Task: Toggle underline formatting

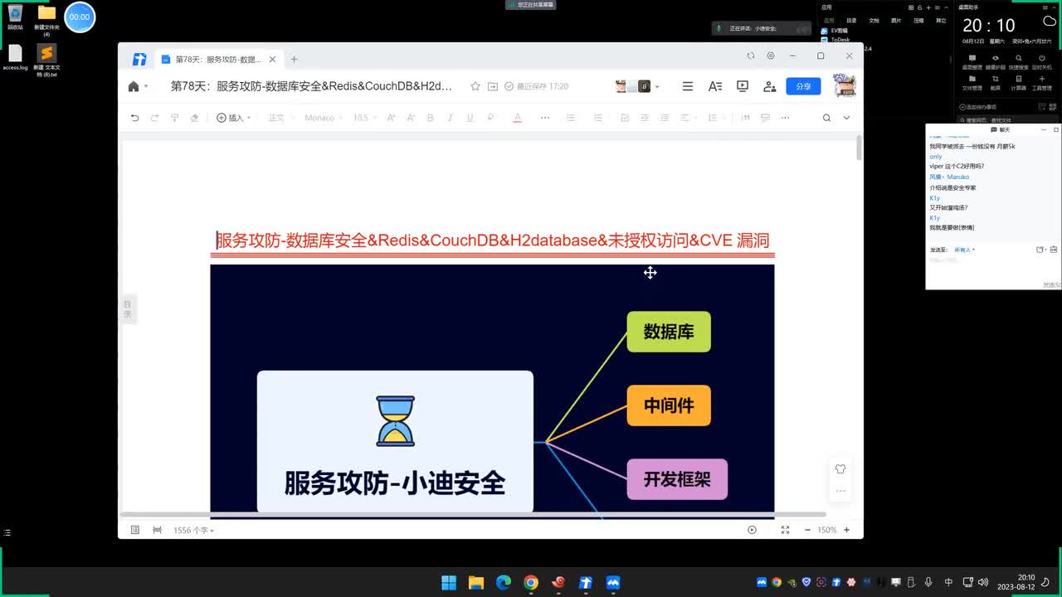Action: click(470, 118)
